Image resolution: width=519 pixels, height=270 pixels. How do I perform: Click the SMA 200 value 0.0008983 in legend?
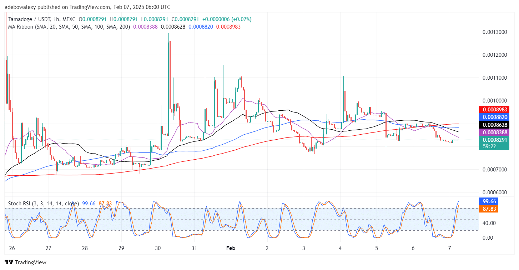(x=228, y=26)
